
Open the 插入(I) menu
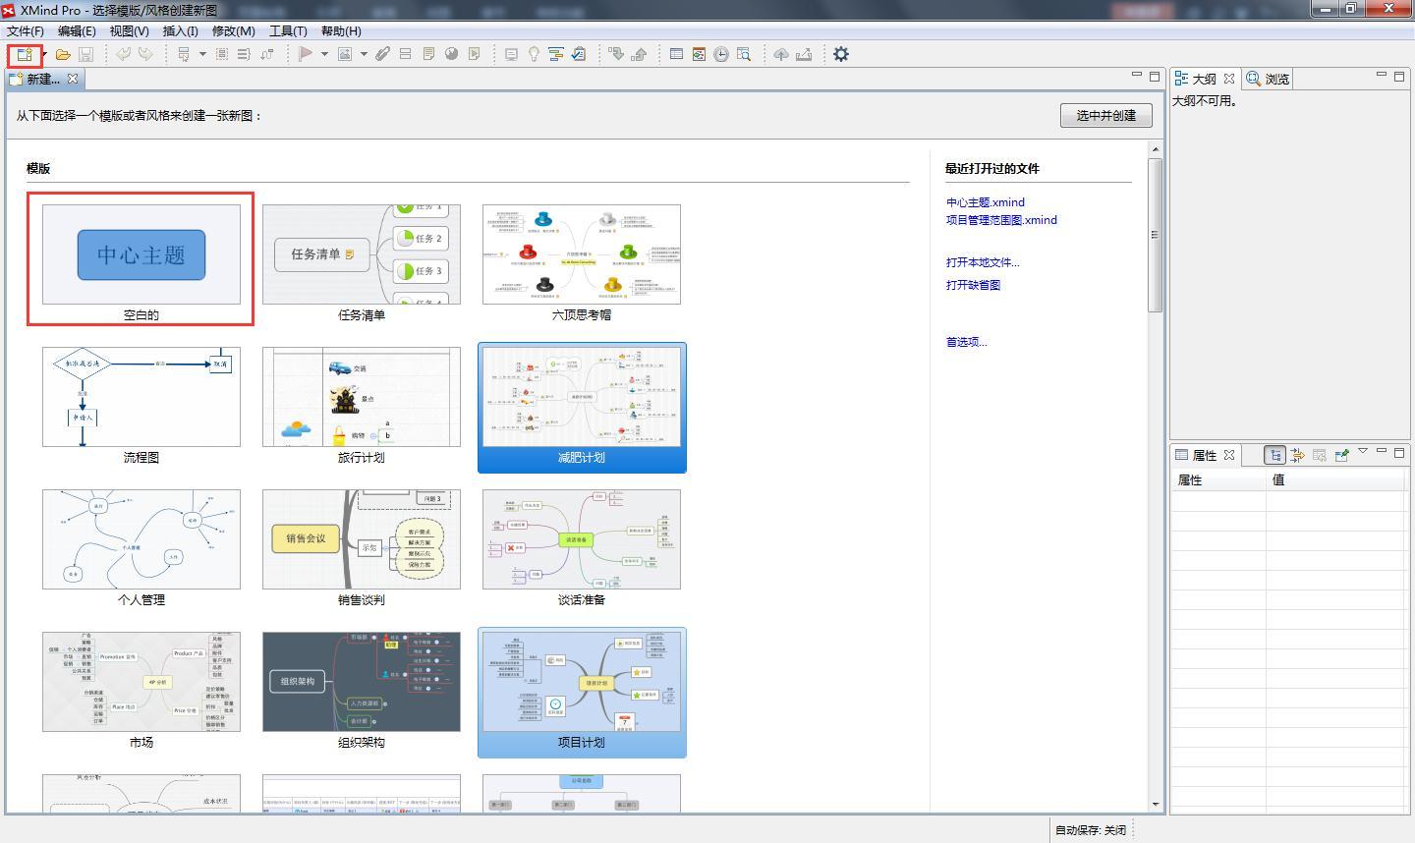[x=181, y=30]
